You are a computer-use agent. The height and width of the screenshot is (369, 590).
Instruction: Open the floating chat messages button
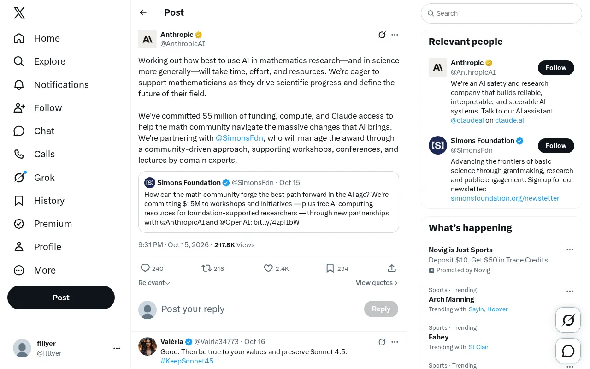coord(568,351)
